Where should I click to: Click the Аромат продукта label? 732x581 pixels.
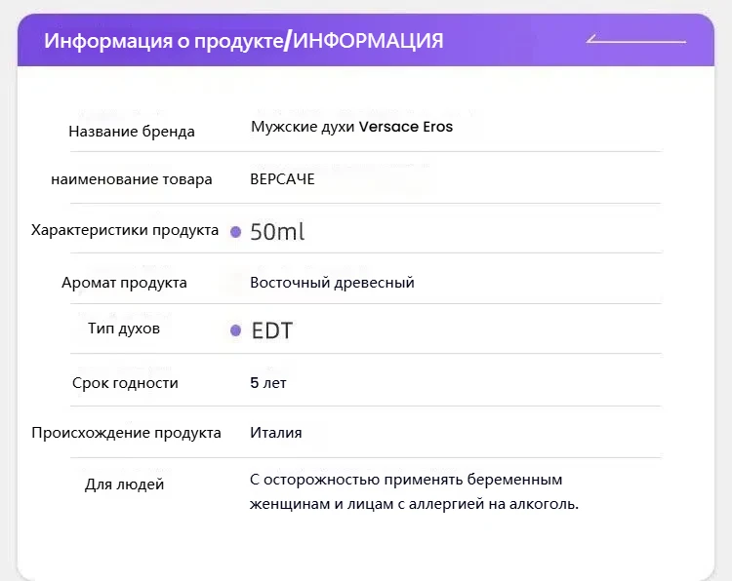[x=124, y=283]
